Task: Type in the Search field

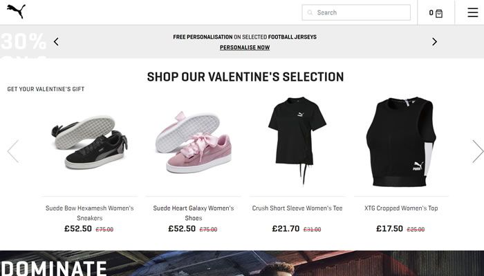Action: click(x=360, y=12)
